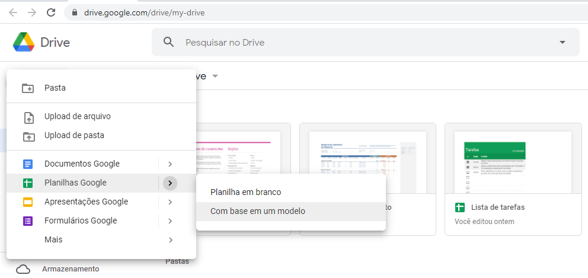Open the My Drive dropdown caret
Viewport: 588px width, 278px height.
215,76
